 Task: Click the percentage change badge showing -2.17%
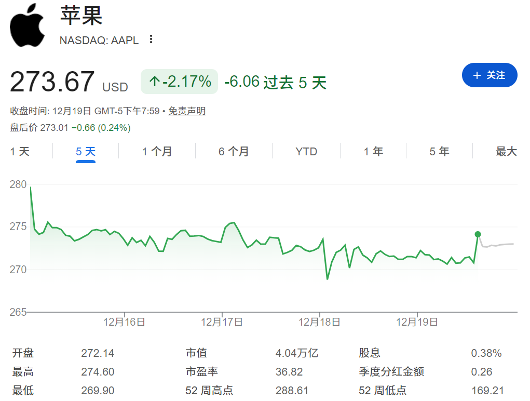tap(179, 82)
